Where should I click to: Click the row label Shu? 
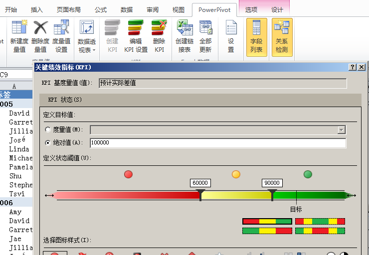coord(15,176)
